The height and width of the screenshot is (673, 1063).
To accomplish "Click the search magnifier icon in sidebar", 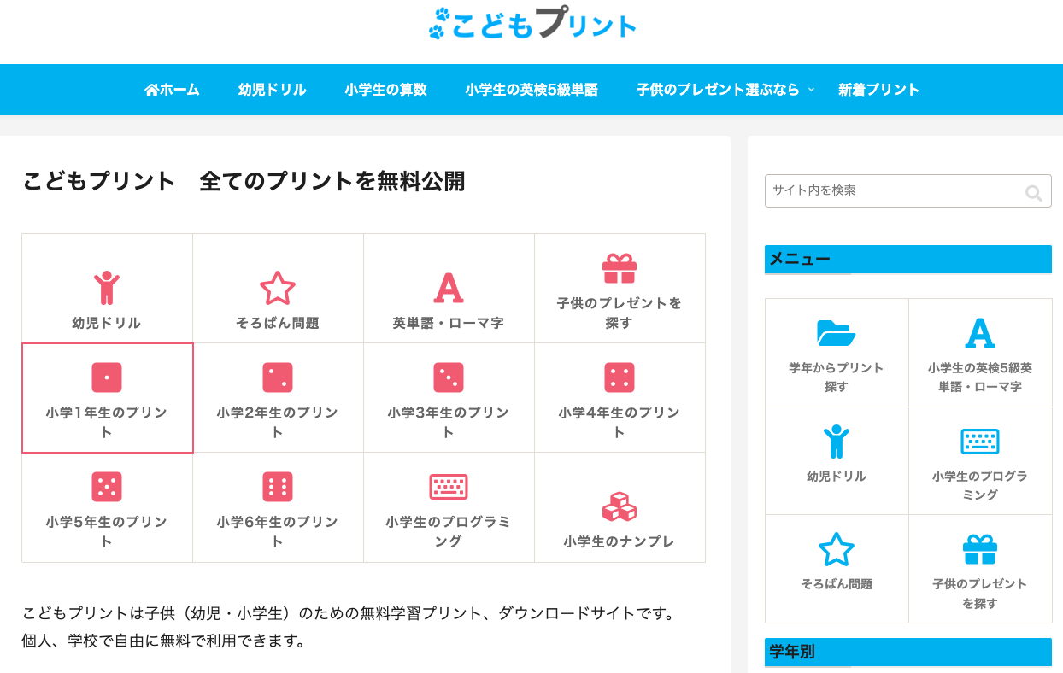I will coord(1034,193).
